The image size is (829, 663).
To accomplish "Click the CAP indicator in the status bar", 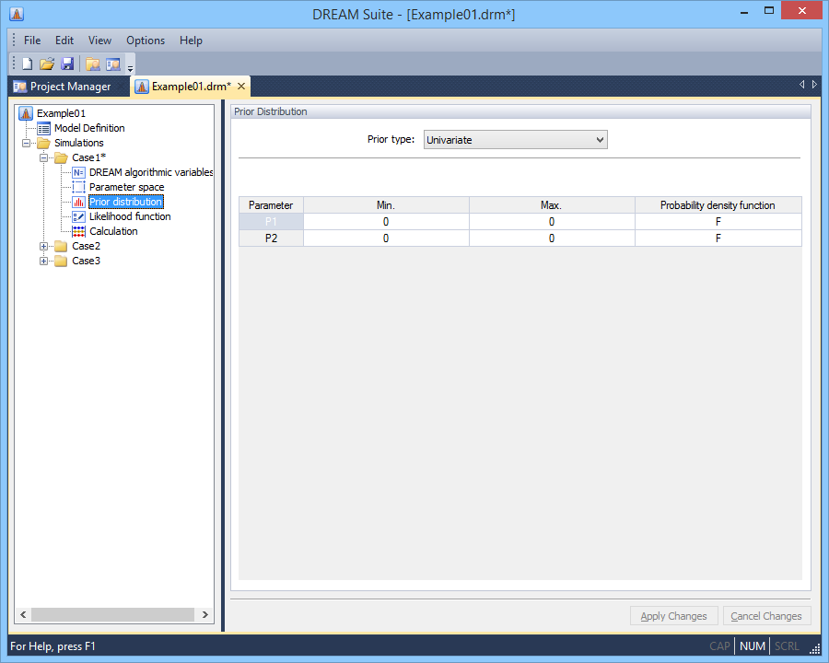I will 719,646.
